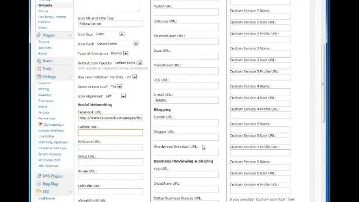The image size is (359, 202).
Task: Open the Icon Alignment dropdown
Action: pyautogui.click(x=123, y=96)
